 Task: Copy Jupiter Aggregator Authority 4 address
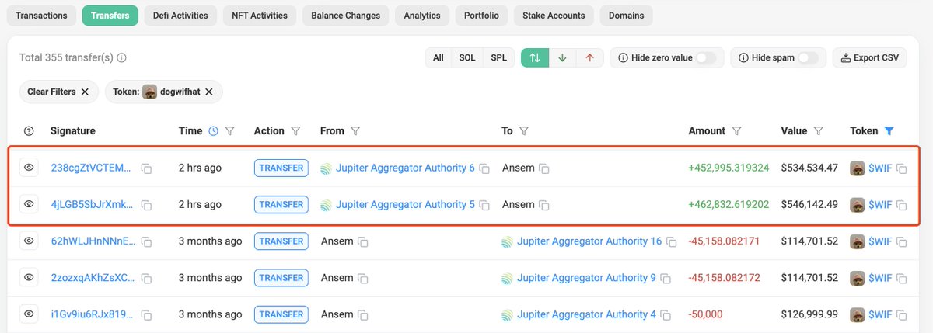666,315
